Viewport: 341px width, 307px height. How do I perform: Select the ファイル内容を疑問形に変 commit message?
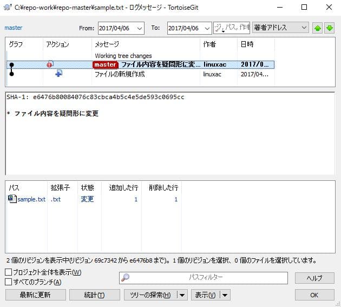[161, 64]
